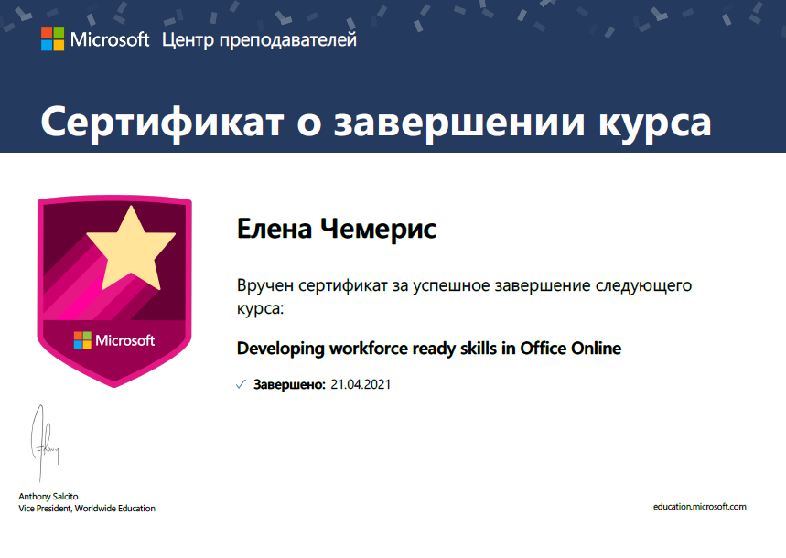Click the name 'Anthony Salcito'
This screenshot has width=786, height=558.
click(x=48, y=497)
